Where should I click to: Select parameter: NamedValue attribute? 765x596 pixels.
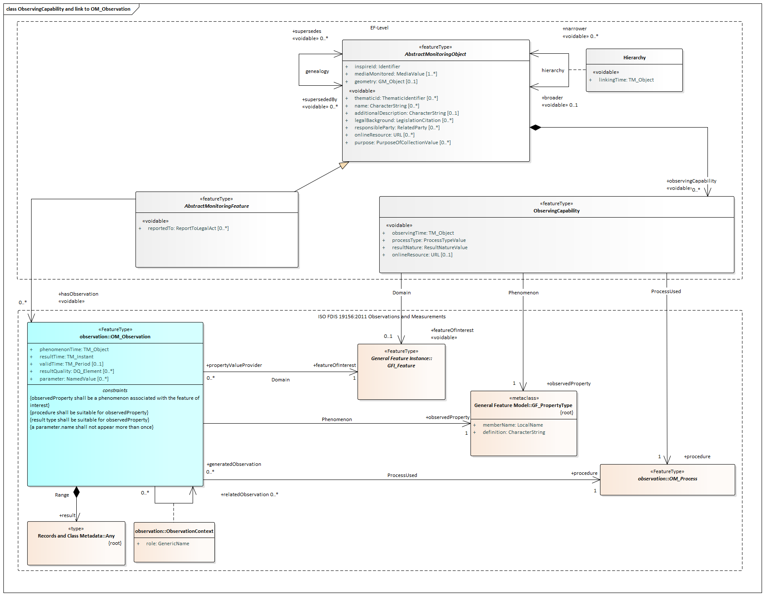74,379
